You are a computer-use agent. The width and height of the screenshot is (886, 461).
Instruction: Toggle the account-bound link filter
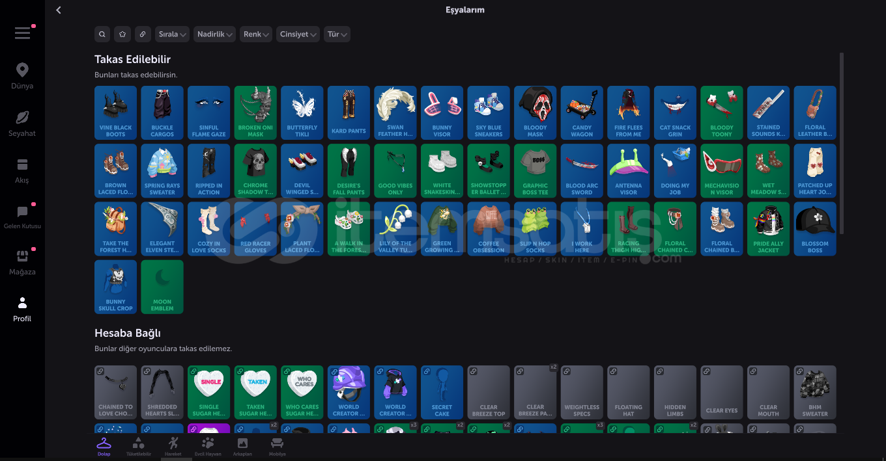point(143,34)
